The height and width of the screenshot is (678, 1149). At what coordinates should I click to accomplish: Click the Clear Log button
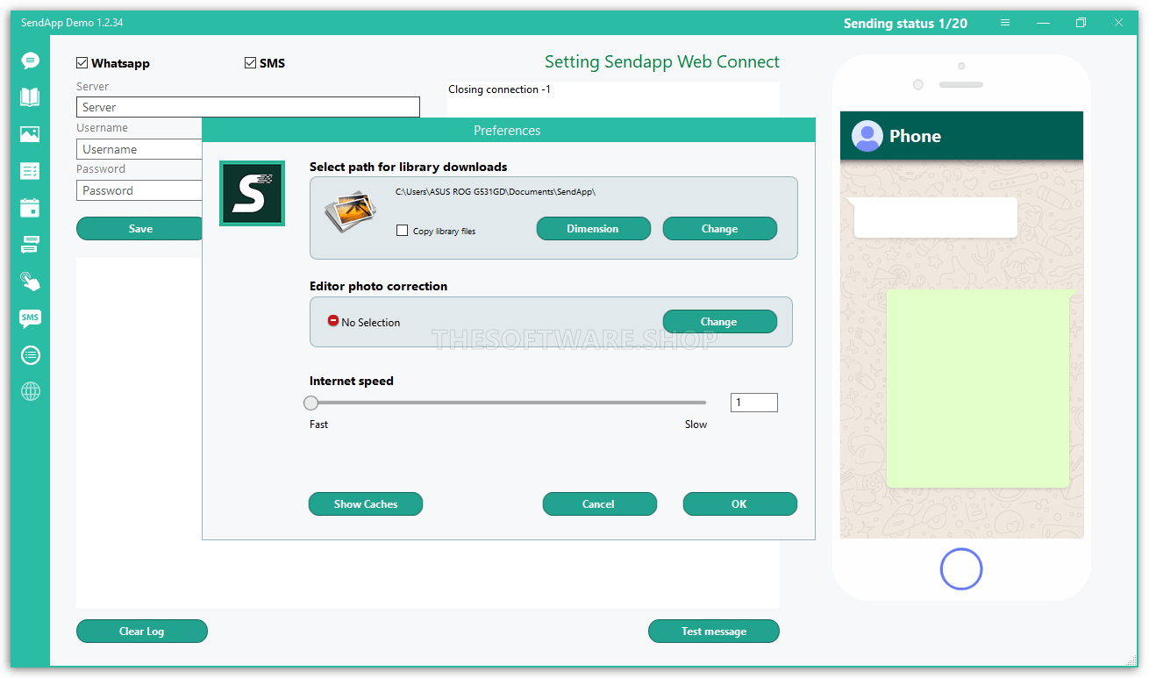pyautogui.click(x=142, y=632)
